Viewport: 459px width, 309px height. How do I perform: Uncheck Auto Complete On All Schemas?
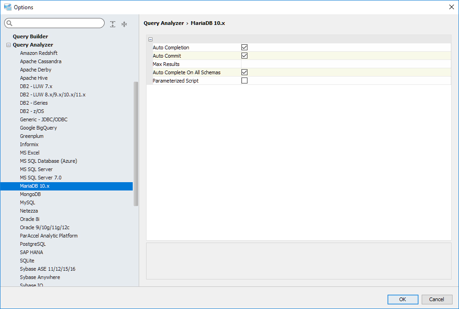[x=245, y=72]
